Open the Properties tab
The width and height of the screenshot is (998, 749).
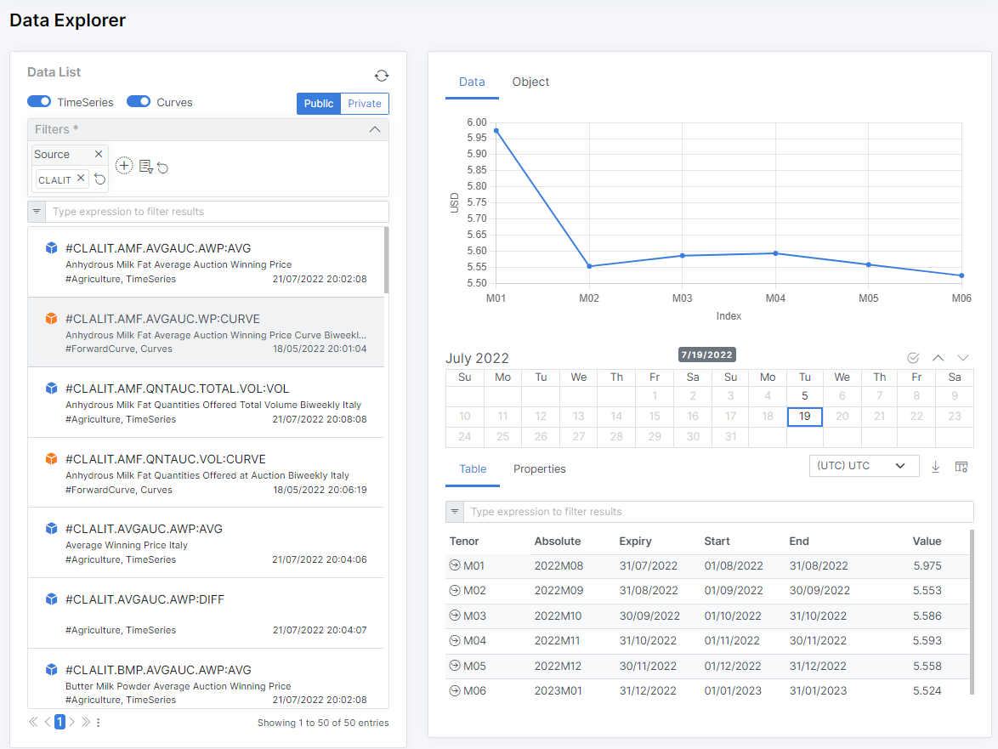(x=539, y=469)
